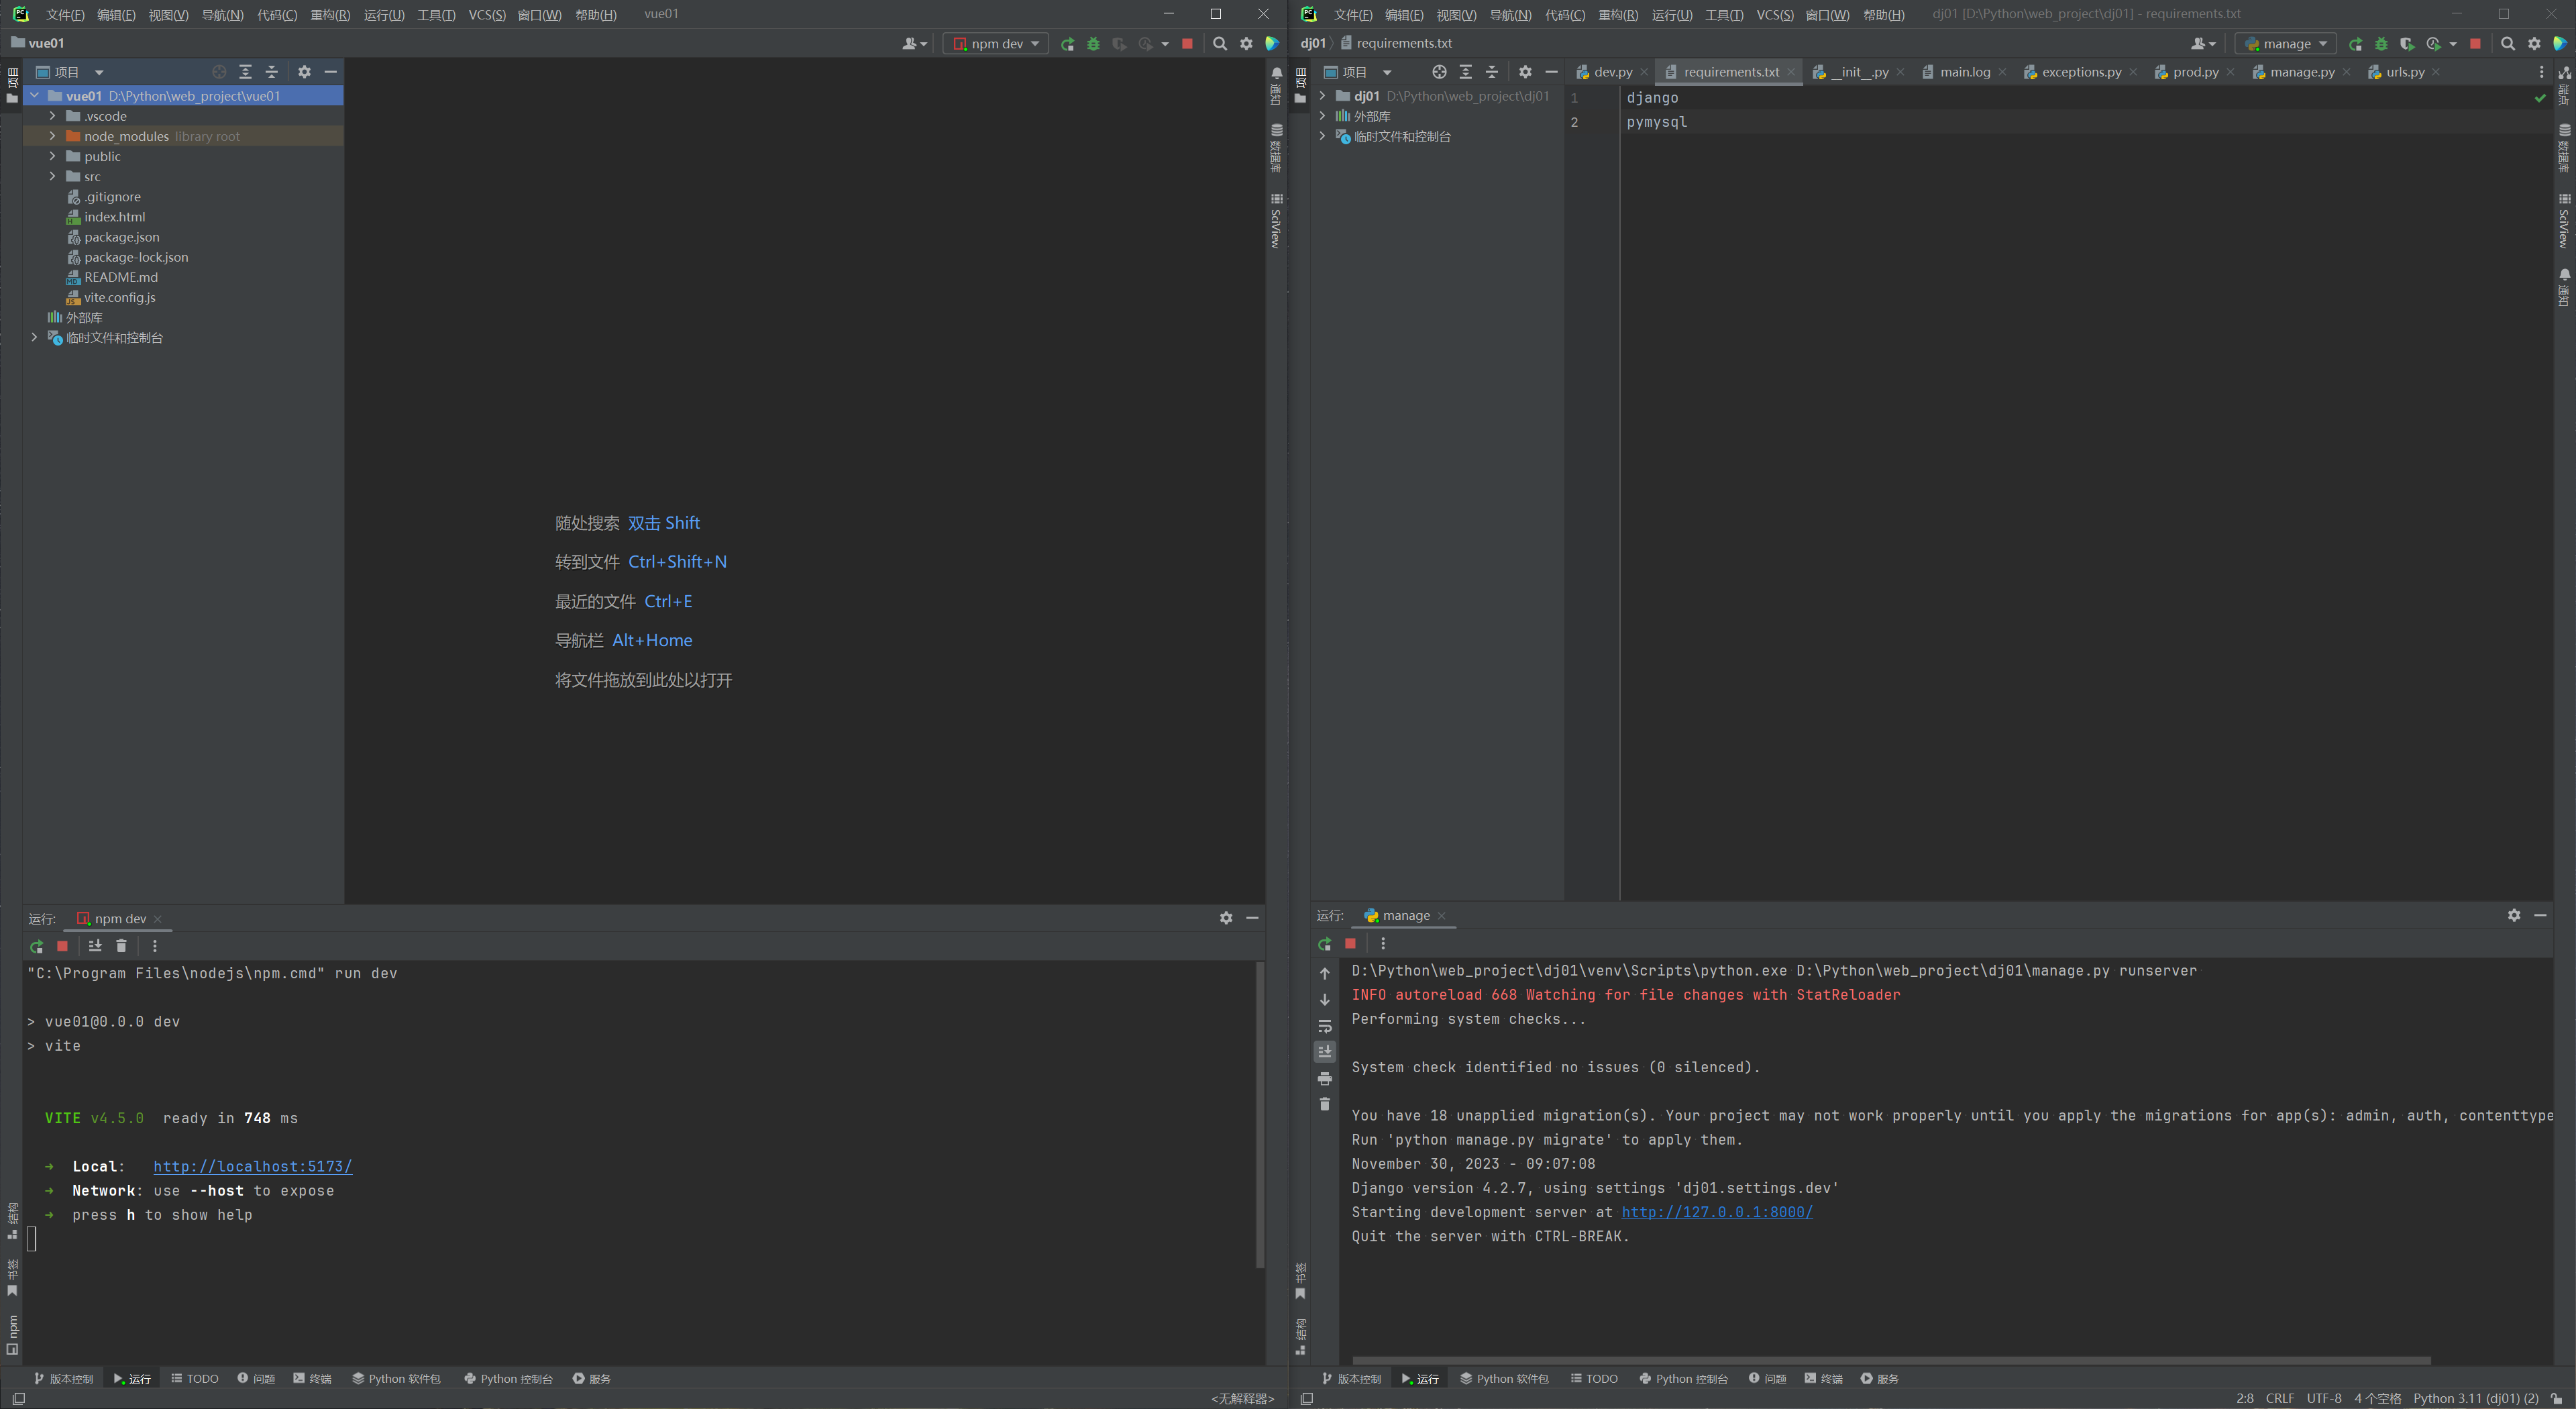The width and height of the screenshot is (2576, 1409).
Task: Print the manage console output
Action: tap(1325, 1078)
